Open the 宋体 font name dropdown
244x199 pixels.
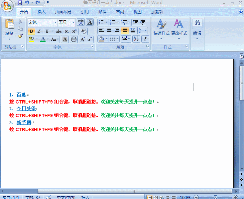click(55, 22)
